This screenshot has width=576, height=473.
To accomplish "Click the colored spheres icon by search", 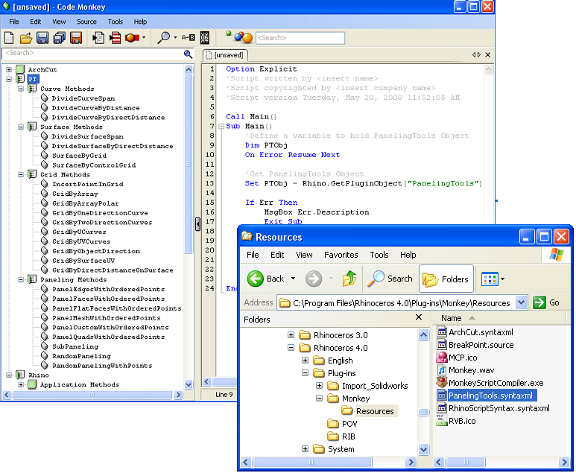I will pyautogui.click(x=243, y=37).
